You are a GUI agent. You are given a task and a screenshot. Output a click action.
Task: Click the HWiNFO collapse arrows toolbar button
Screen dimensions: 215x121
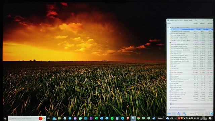point(174,114)
